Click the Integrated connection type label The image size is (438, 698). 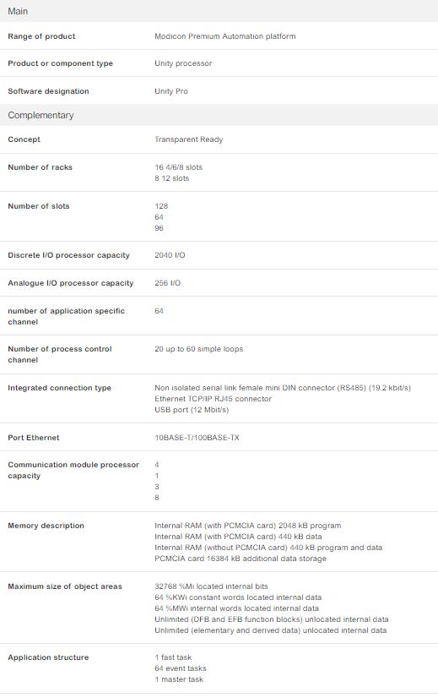tap(60, 388)
